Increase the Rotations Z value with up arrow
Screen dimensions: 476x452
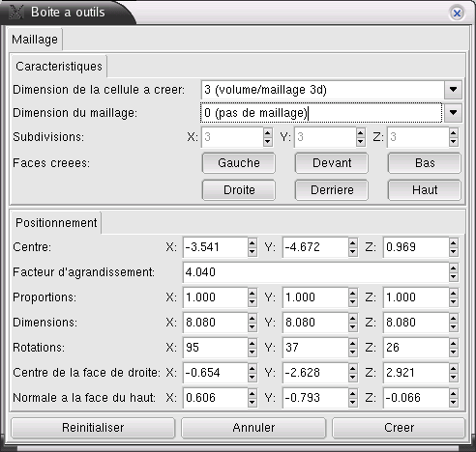tap(453, 344)
